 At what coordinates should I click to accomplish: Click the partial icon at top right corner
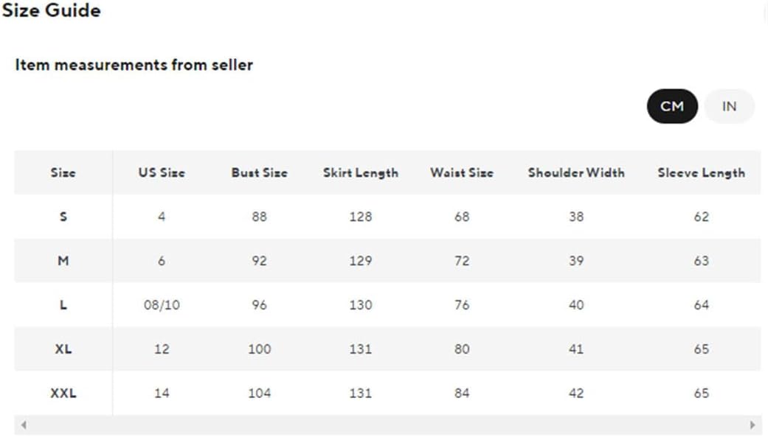[764, 11]
